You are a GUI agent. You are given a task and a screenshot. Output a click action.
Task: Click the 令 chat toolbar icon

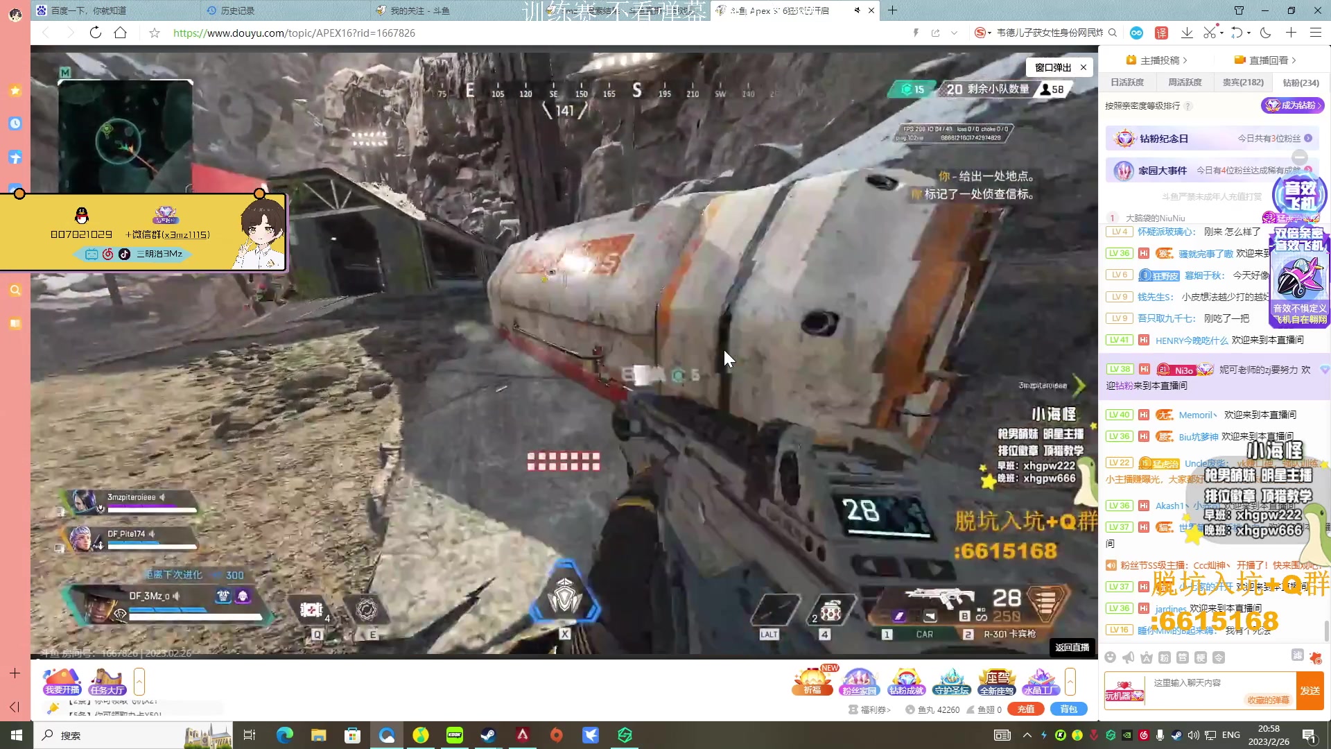(x=1219, y=657)
